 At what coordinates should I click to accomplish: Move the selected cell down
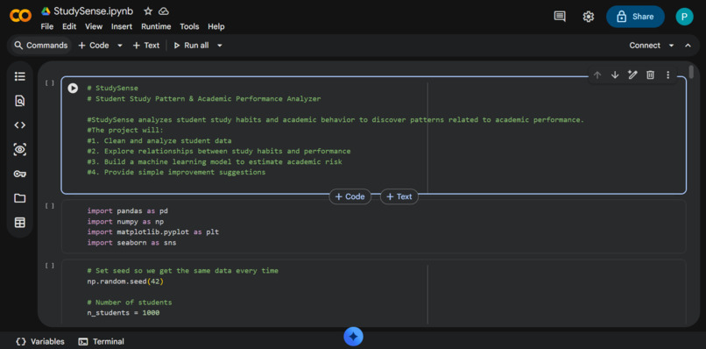point(615,75)
